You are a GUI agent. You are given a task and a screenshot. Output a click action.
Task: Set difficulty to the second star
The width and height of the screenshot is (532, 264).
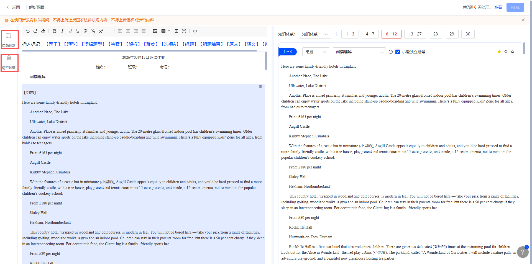[x=506, y=52]
